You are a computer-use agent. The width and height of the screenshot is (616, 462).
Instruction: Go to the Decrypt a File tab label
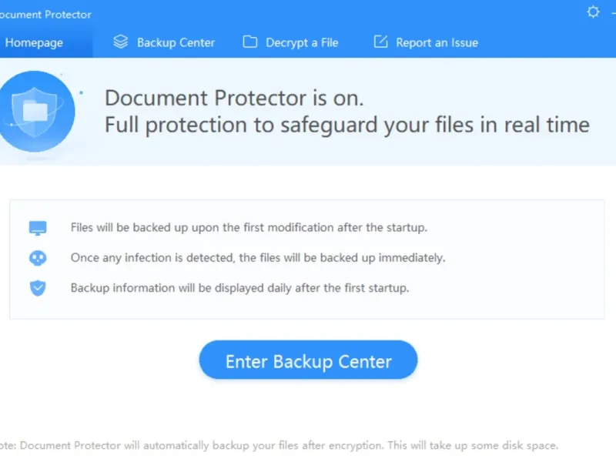(302, 42)
